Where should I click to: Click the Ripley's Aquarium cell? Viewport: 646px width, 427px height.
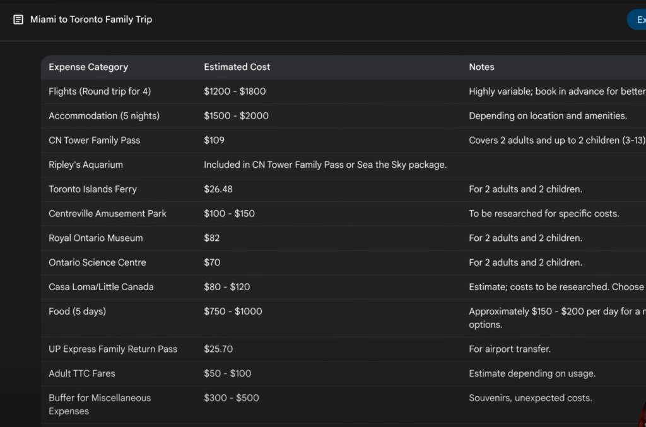coord(86,165)
